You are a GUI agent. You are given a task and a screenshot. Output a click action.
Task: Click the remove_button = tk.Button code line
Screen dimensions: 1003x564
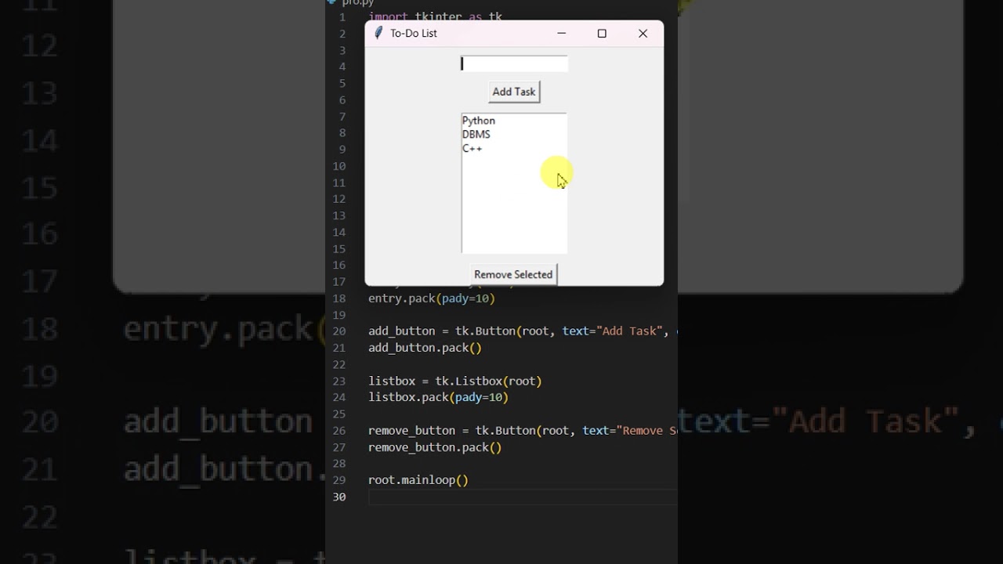pos(523,431)
